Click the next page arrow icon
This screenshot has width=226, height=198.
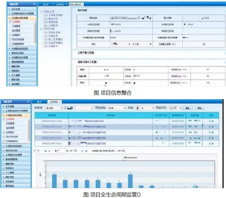tap(82, 151)
